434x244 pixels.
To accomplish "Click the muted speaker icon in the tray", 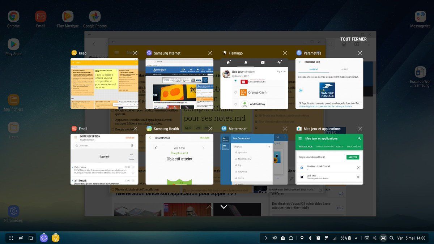I will point(375,238).
